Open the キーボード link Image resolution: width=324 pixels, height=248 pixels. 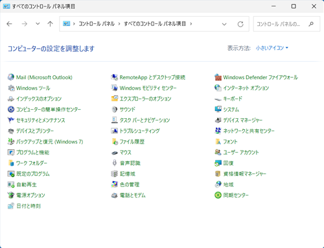coord(233,99)
